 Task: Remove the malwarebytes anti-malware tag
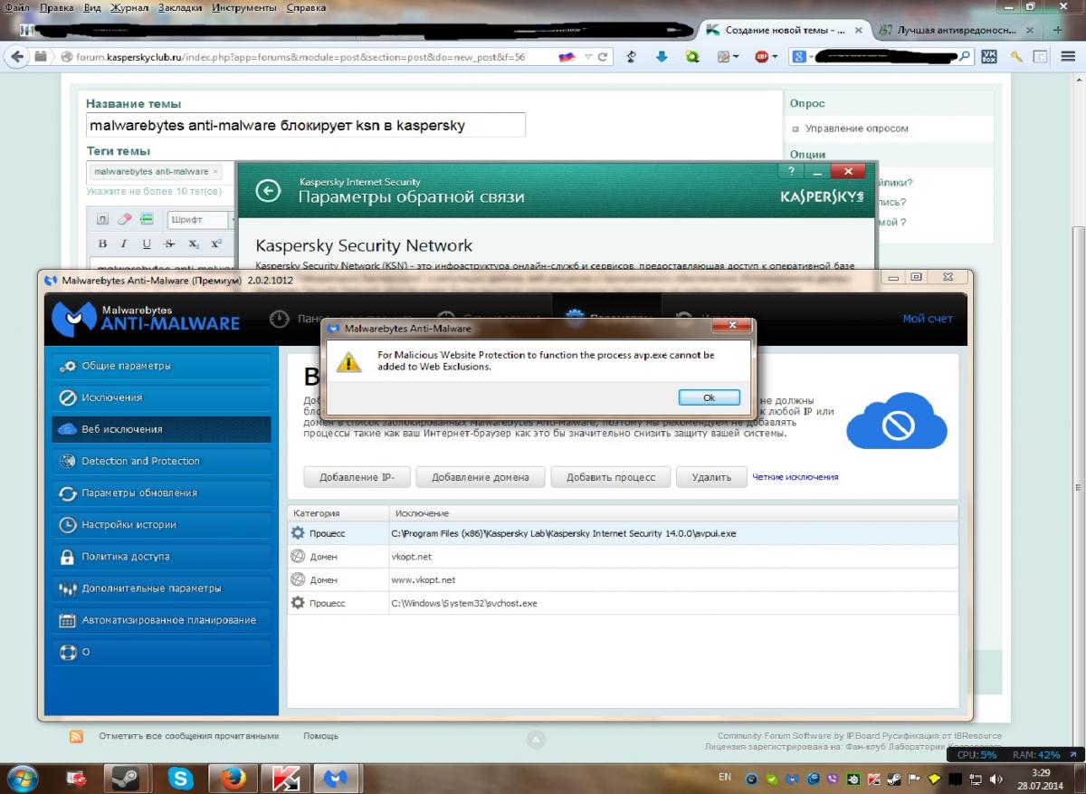coord(215,171)
